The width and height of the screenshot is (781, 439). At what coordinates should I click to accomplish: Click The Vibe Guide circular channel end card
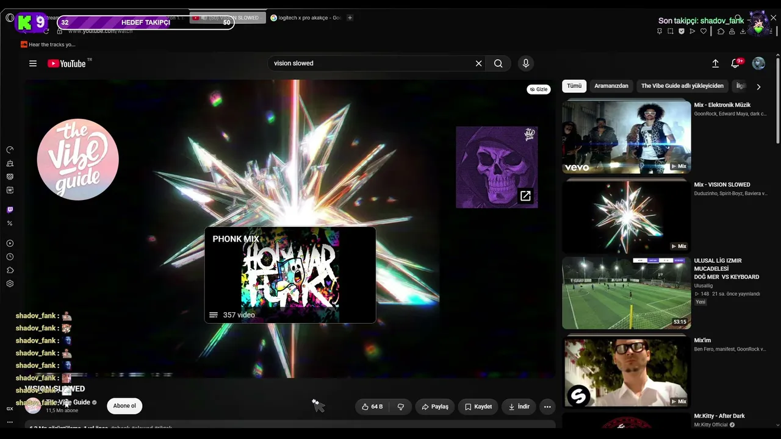click(78, 160)
